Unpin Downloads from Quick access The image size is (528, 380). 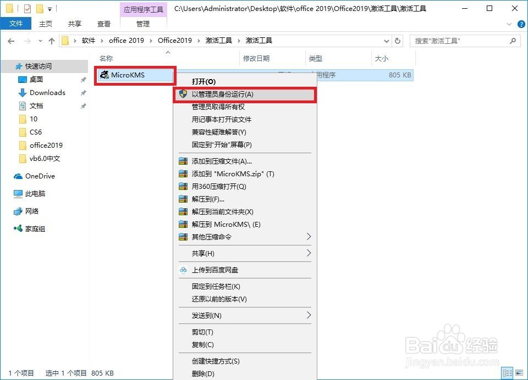coord(81,92)
